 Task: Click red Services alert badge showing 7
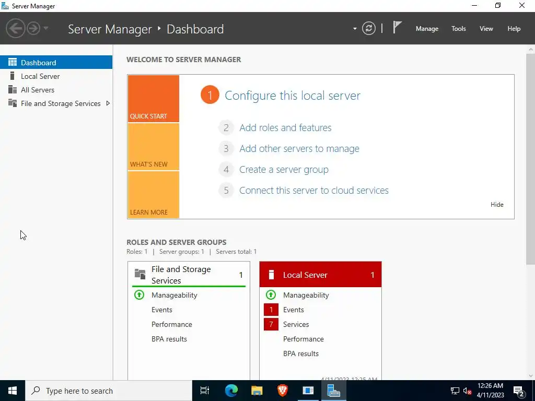pyautogui.click(x=271, y=324)
